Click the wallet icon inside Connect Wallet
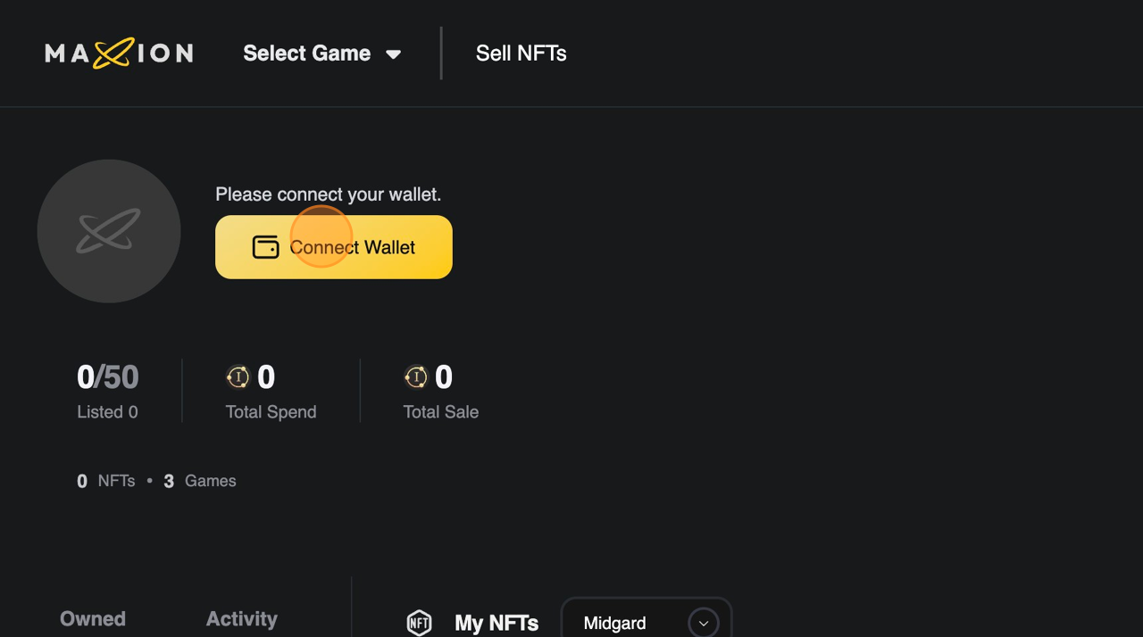 click(265, 247)
